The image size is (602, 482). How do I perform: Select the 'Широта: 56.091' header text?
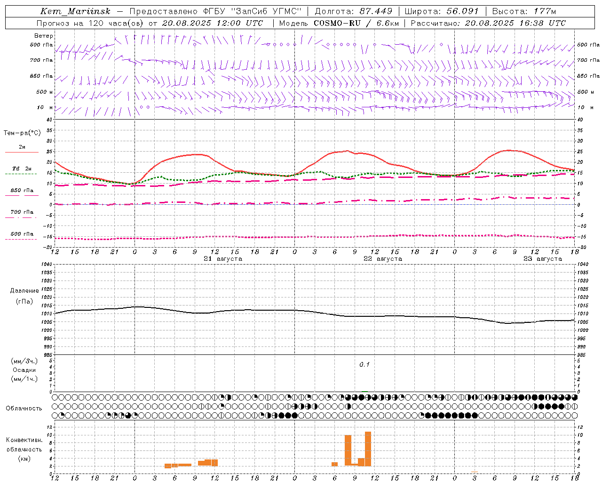(x=442, y=11)
